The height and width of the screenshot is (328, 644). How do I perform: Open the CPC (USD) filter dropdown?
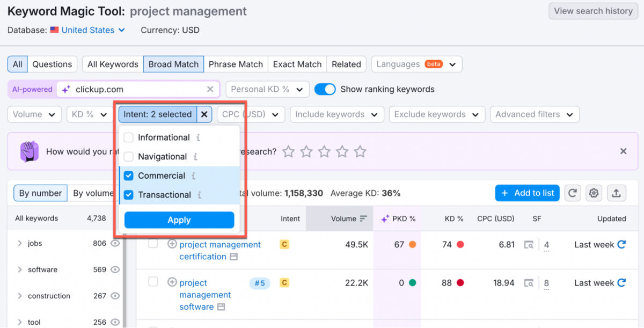(251, 114)
